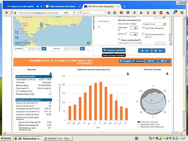
Task: Open a new tab with the plus button
Action: [124, 6]
